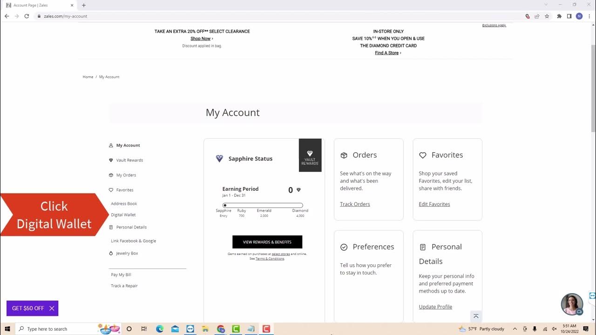The width and height of the screenshot is (596, 335).
Task: Reload the page
Action: tap(27, 16)
